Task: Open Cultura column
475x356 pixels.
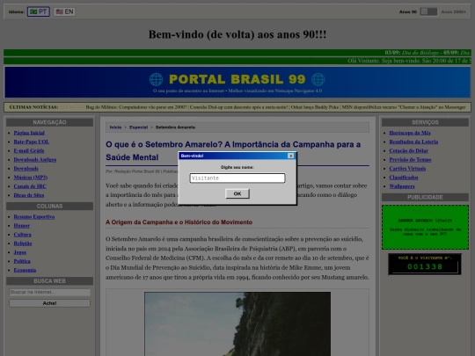Action: [22, 235]
